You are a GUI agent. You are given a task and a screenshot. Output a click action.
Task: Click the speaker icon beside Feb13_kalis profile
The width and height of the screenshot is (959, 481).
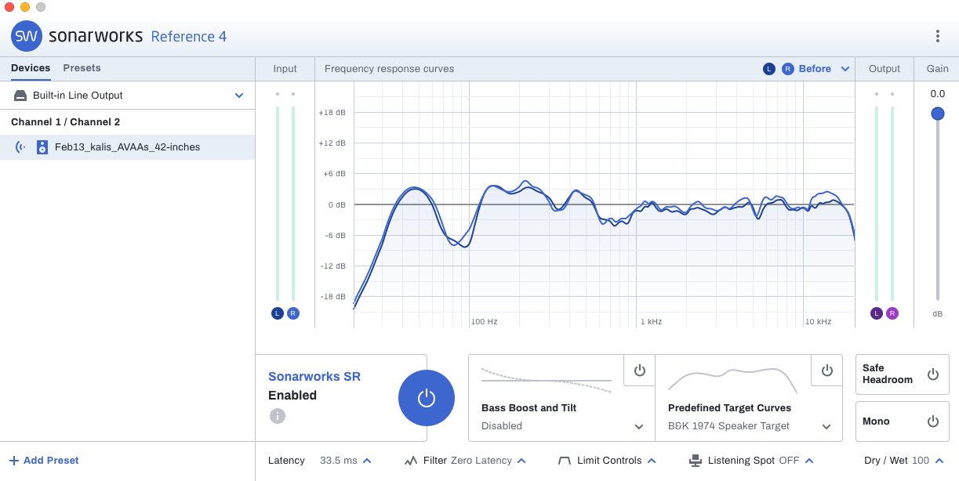(x=42, y=147)
